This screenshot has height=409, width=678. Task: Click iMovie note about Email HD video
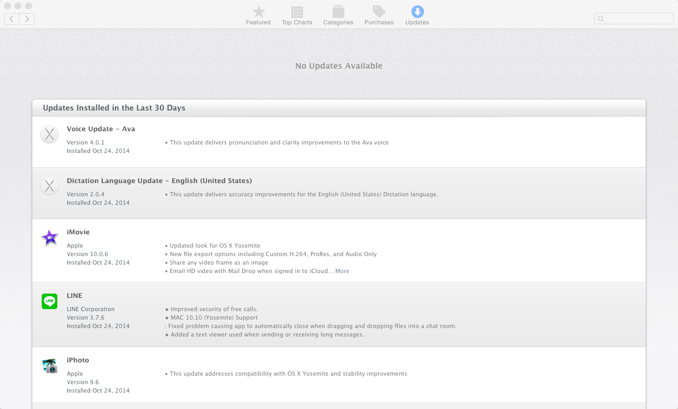[x=249, y=271]
